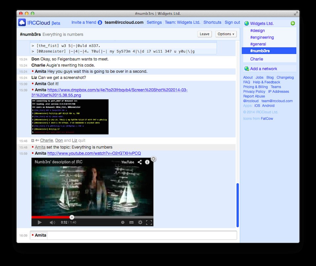This screenshot has height=266, width=316.
Task: Click the About footer link
Action: [x=248, y=78]
